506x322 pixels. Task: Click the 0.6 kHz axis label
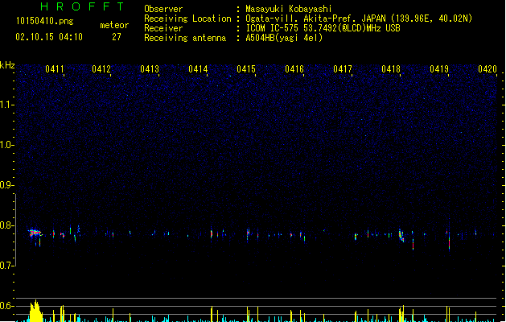6,306
